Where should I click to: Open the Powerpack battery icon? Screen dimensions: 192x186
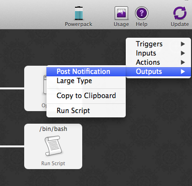pos(79,13)
